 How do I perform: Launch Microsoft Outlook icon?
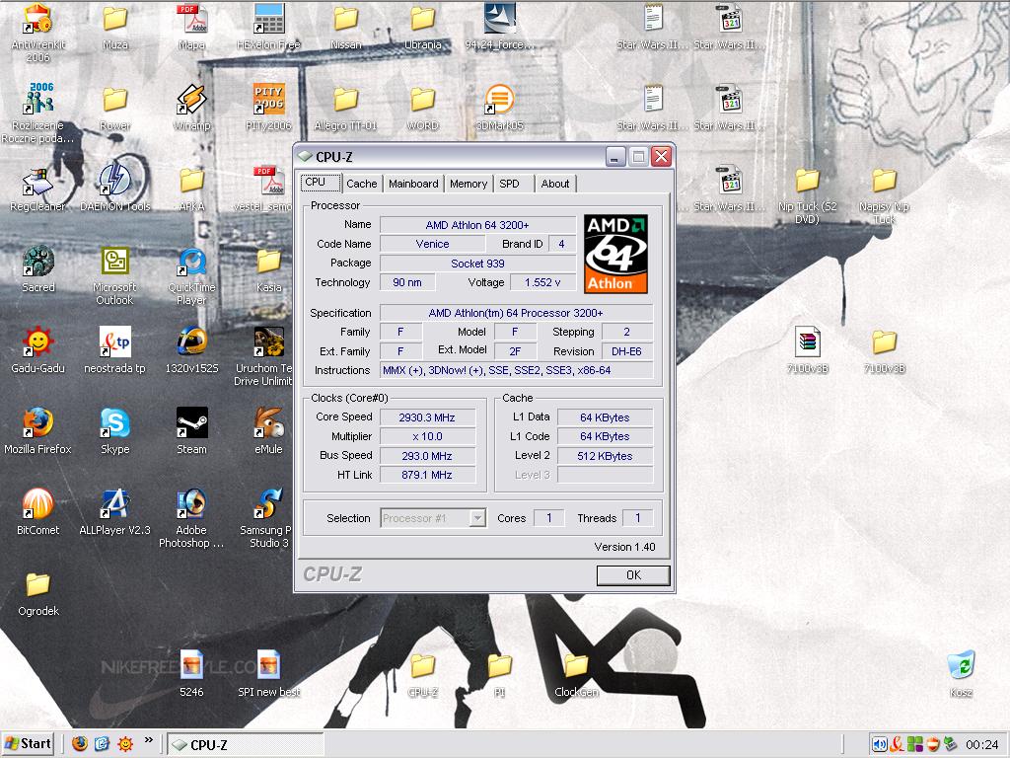114,276
